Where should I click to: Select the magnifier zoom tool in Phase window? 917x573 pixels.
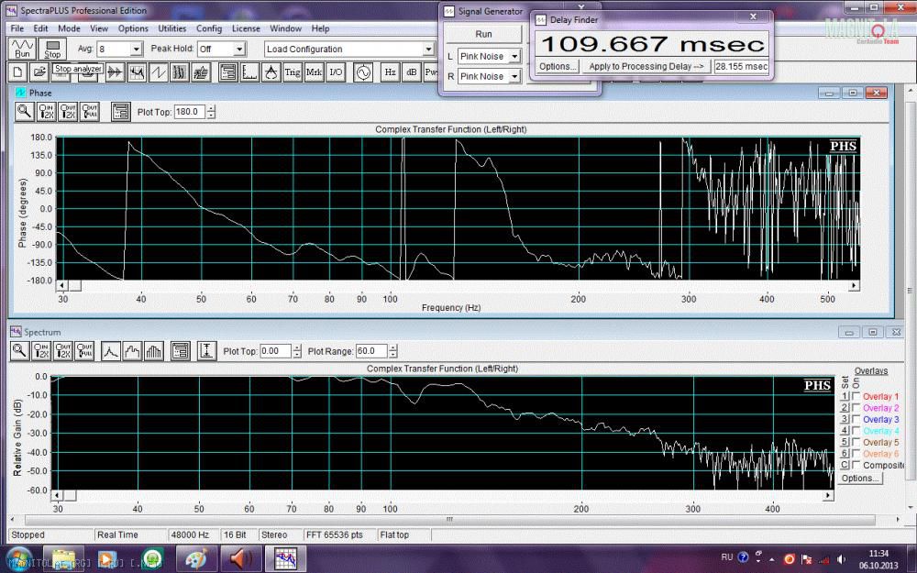[x=24, y=112]
